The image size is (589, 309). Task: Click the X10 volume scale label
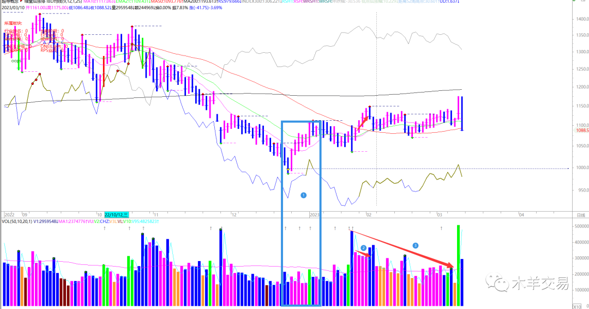(576, 306)
